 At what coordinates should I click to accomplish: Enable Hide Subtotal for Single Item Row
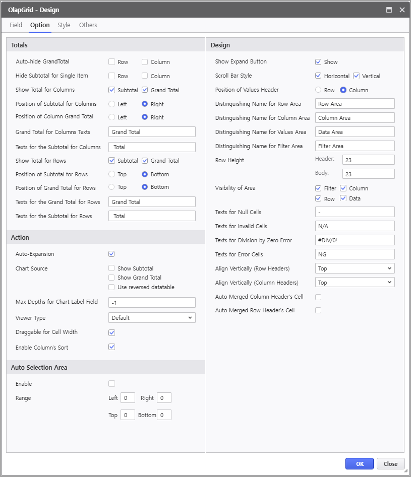tap(112, 76)
